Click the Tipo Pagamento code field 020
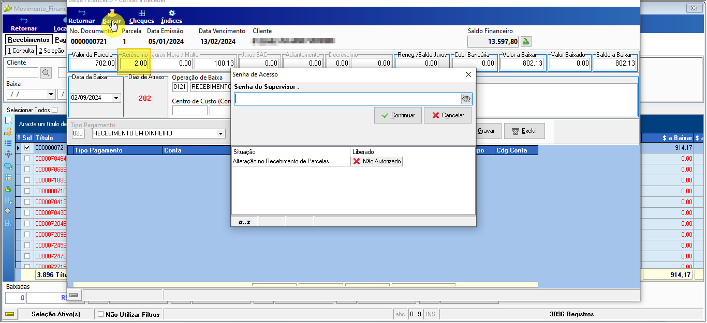This screenshot has width=707, height=323. [x=78, y=133]
